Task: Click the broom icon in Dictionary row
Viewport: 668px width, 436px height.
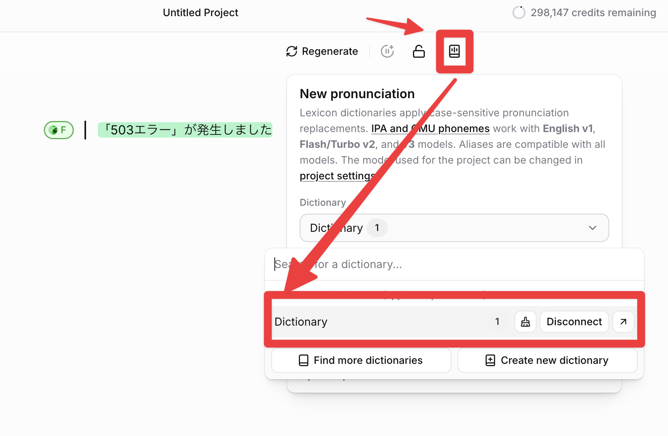Action: click(525, 322)
